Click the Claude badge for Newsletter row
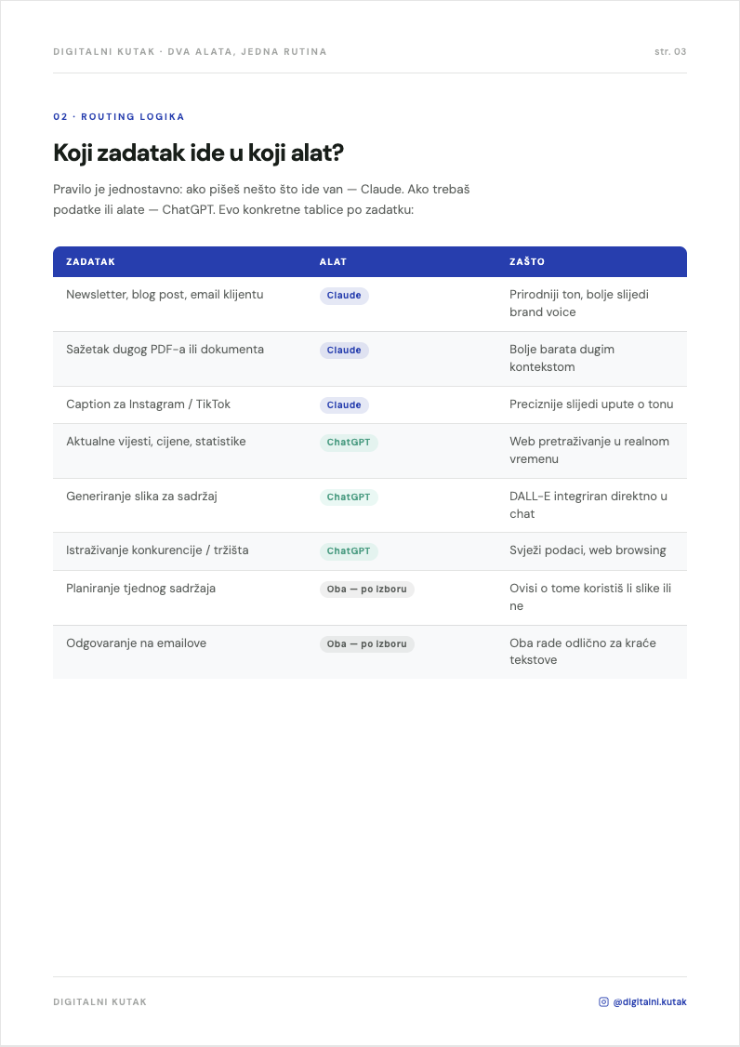This screenshot has height=1047, width=740. [344, 296]
